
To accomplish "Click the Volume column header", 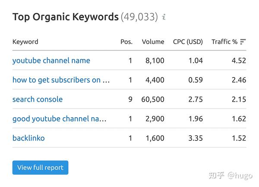I will 153,42.
